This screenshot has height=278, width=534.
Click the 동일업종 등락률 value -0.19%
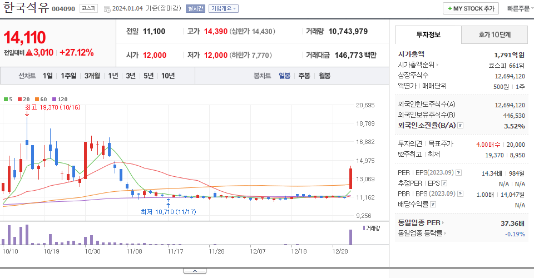515,234
